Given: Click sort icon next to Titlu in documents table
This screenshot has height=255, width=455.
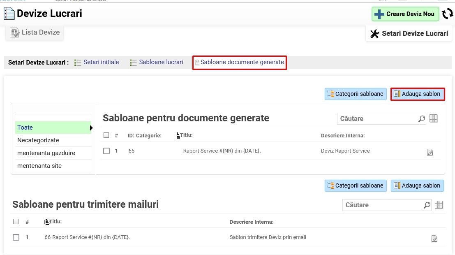Looking at the screenshot, I should coord(178,135).
